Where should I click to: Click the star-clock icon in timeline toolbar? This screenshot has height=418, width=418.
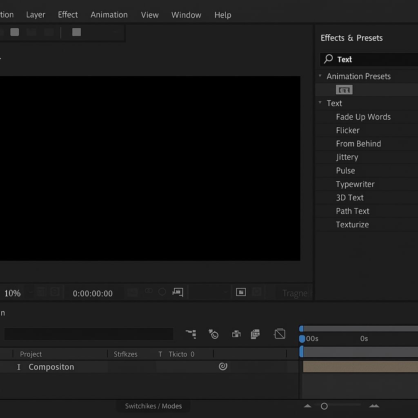213,334
